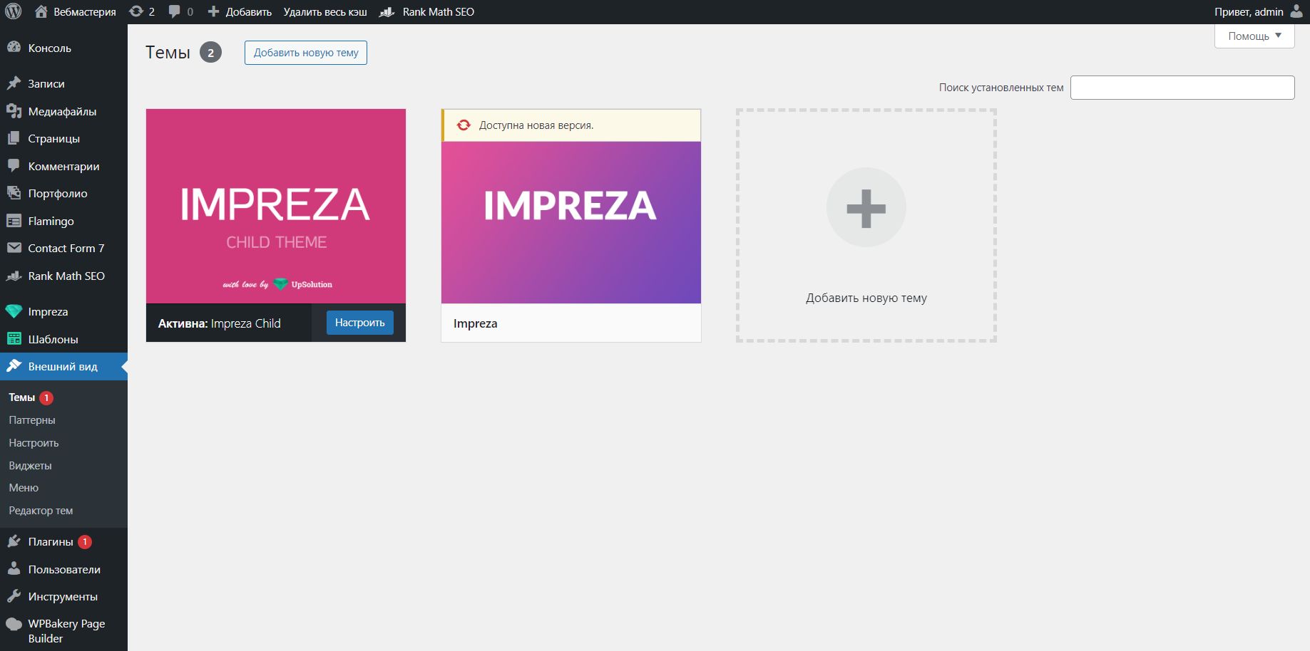Click the Записи pin icon
The width and height of the screenshot is (1310, 651).
tap(14, 83)
